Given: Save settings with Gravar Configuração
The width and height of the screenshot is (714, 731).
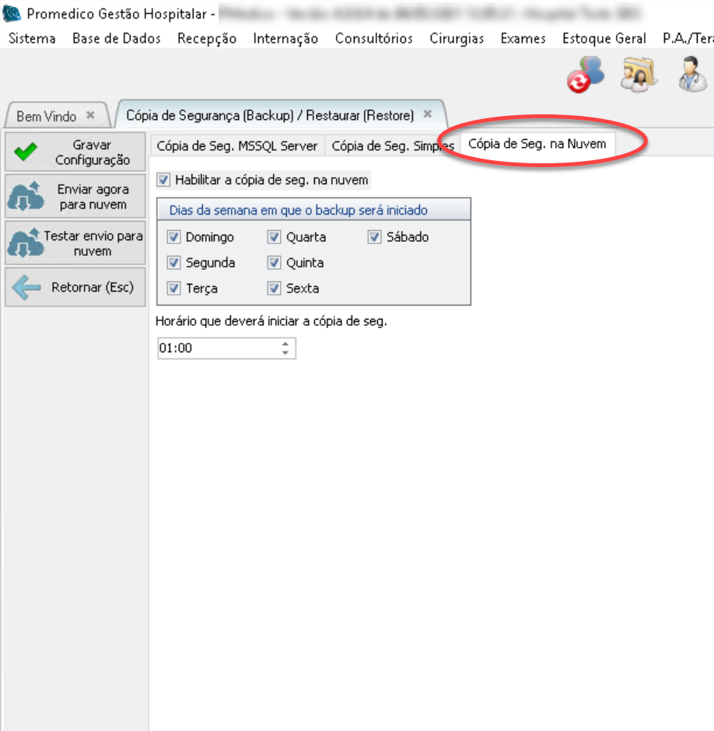Looking at the screenshot, I should pos(75,152).
